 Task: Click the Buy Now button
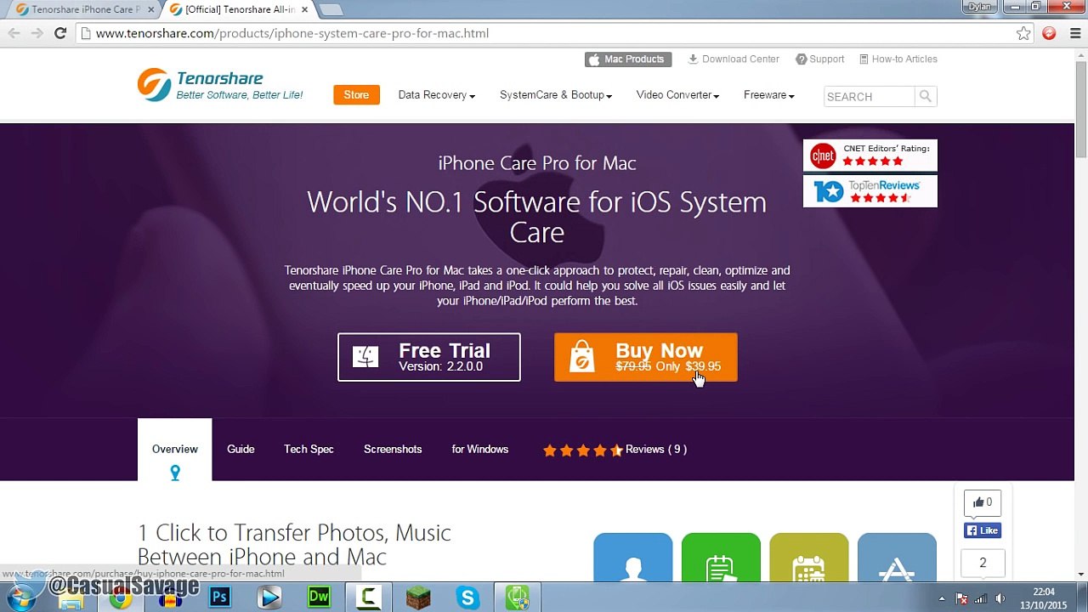(x=646, y=357)
